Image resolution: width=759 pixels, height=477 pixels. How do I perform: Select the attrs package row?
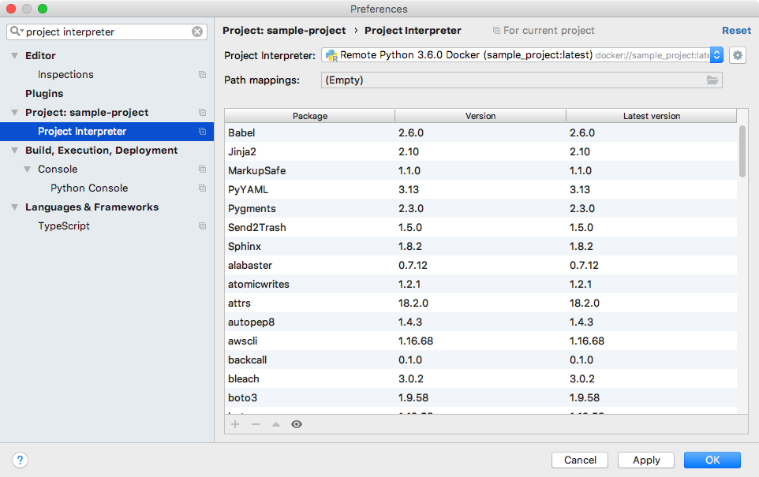480,303
